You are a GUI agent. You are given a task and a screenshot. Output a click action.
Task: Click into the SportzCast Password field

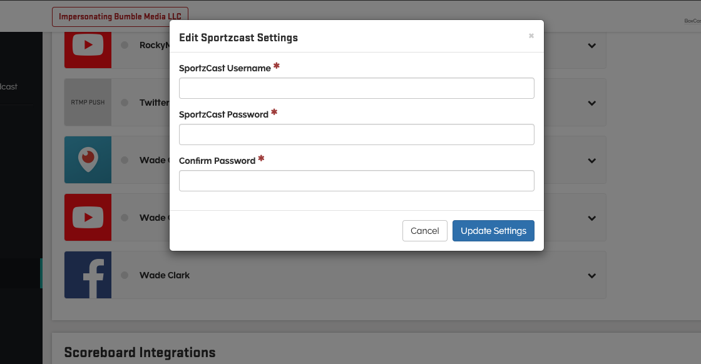(356, 134)
